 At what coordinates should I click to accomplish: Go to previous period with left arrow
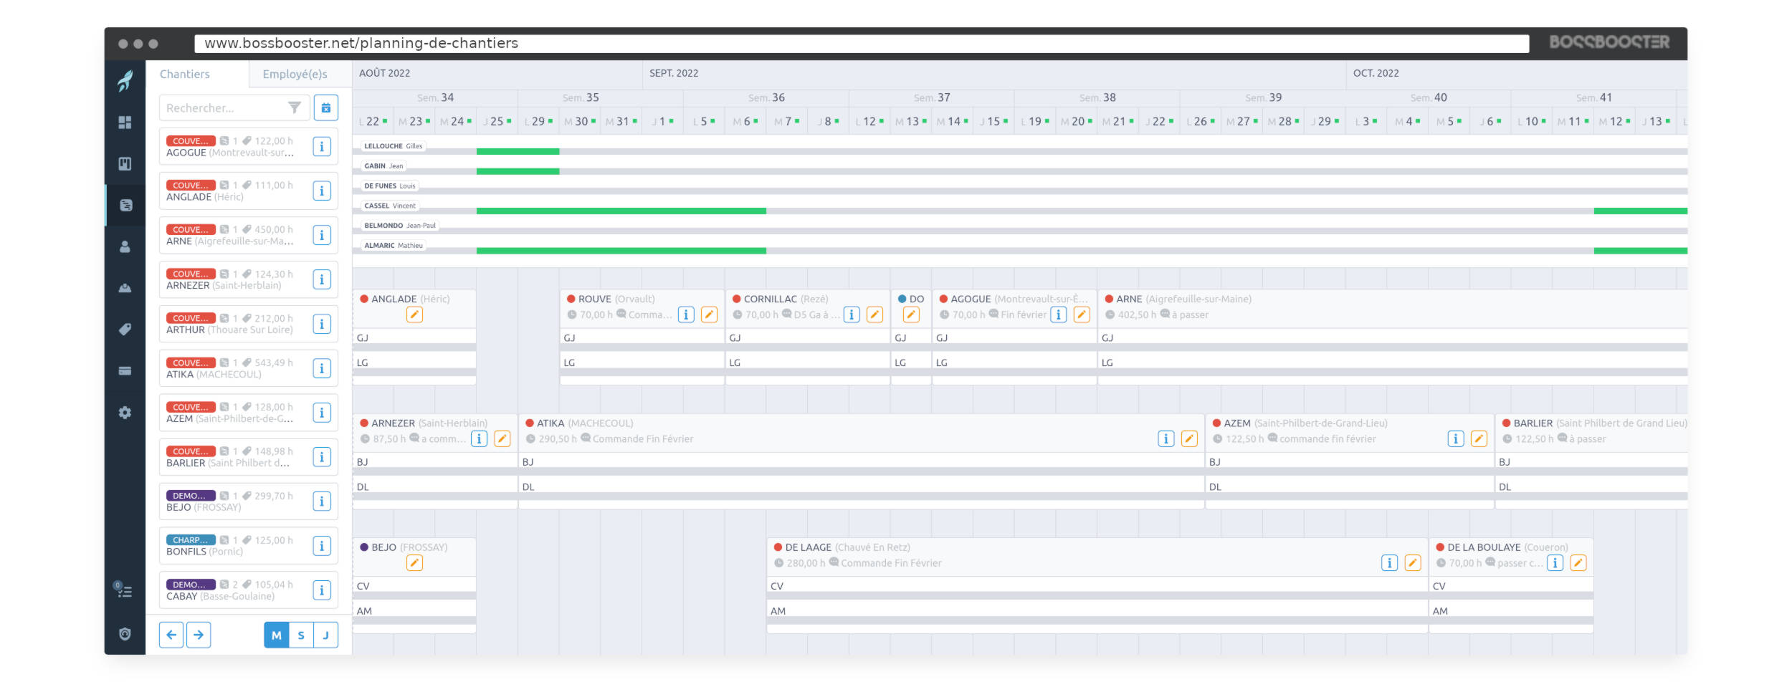(171, 635)
